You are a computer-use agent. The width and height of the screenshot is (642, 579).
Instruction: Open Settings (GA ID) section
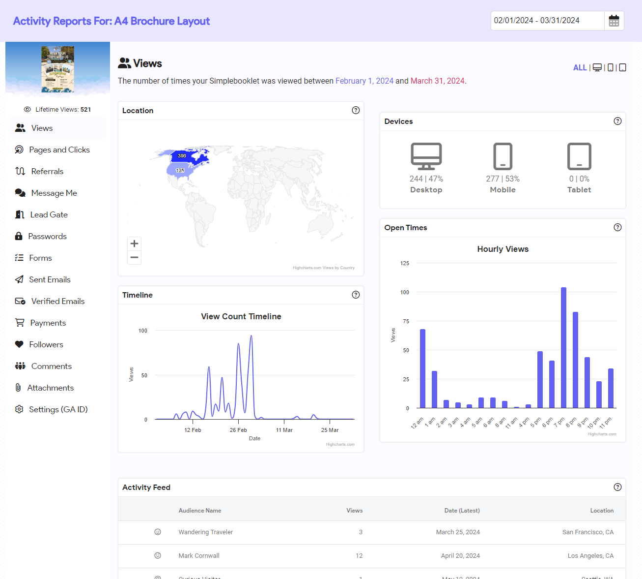point(57,409)
